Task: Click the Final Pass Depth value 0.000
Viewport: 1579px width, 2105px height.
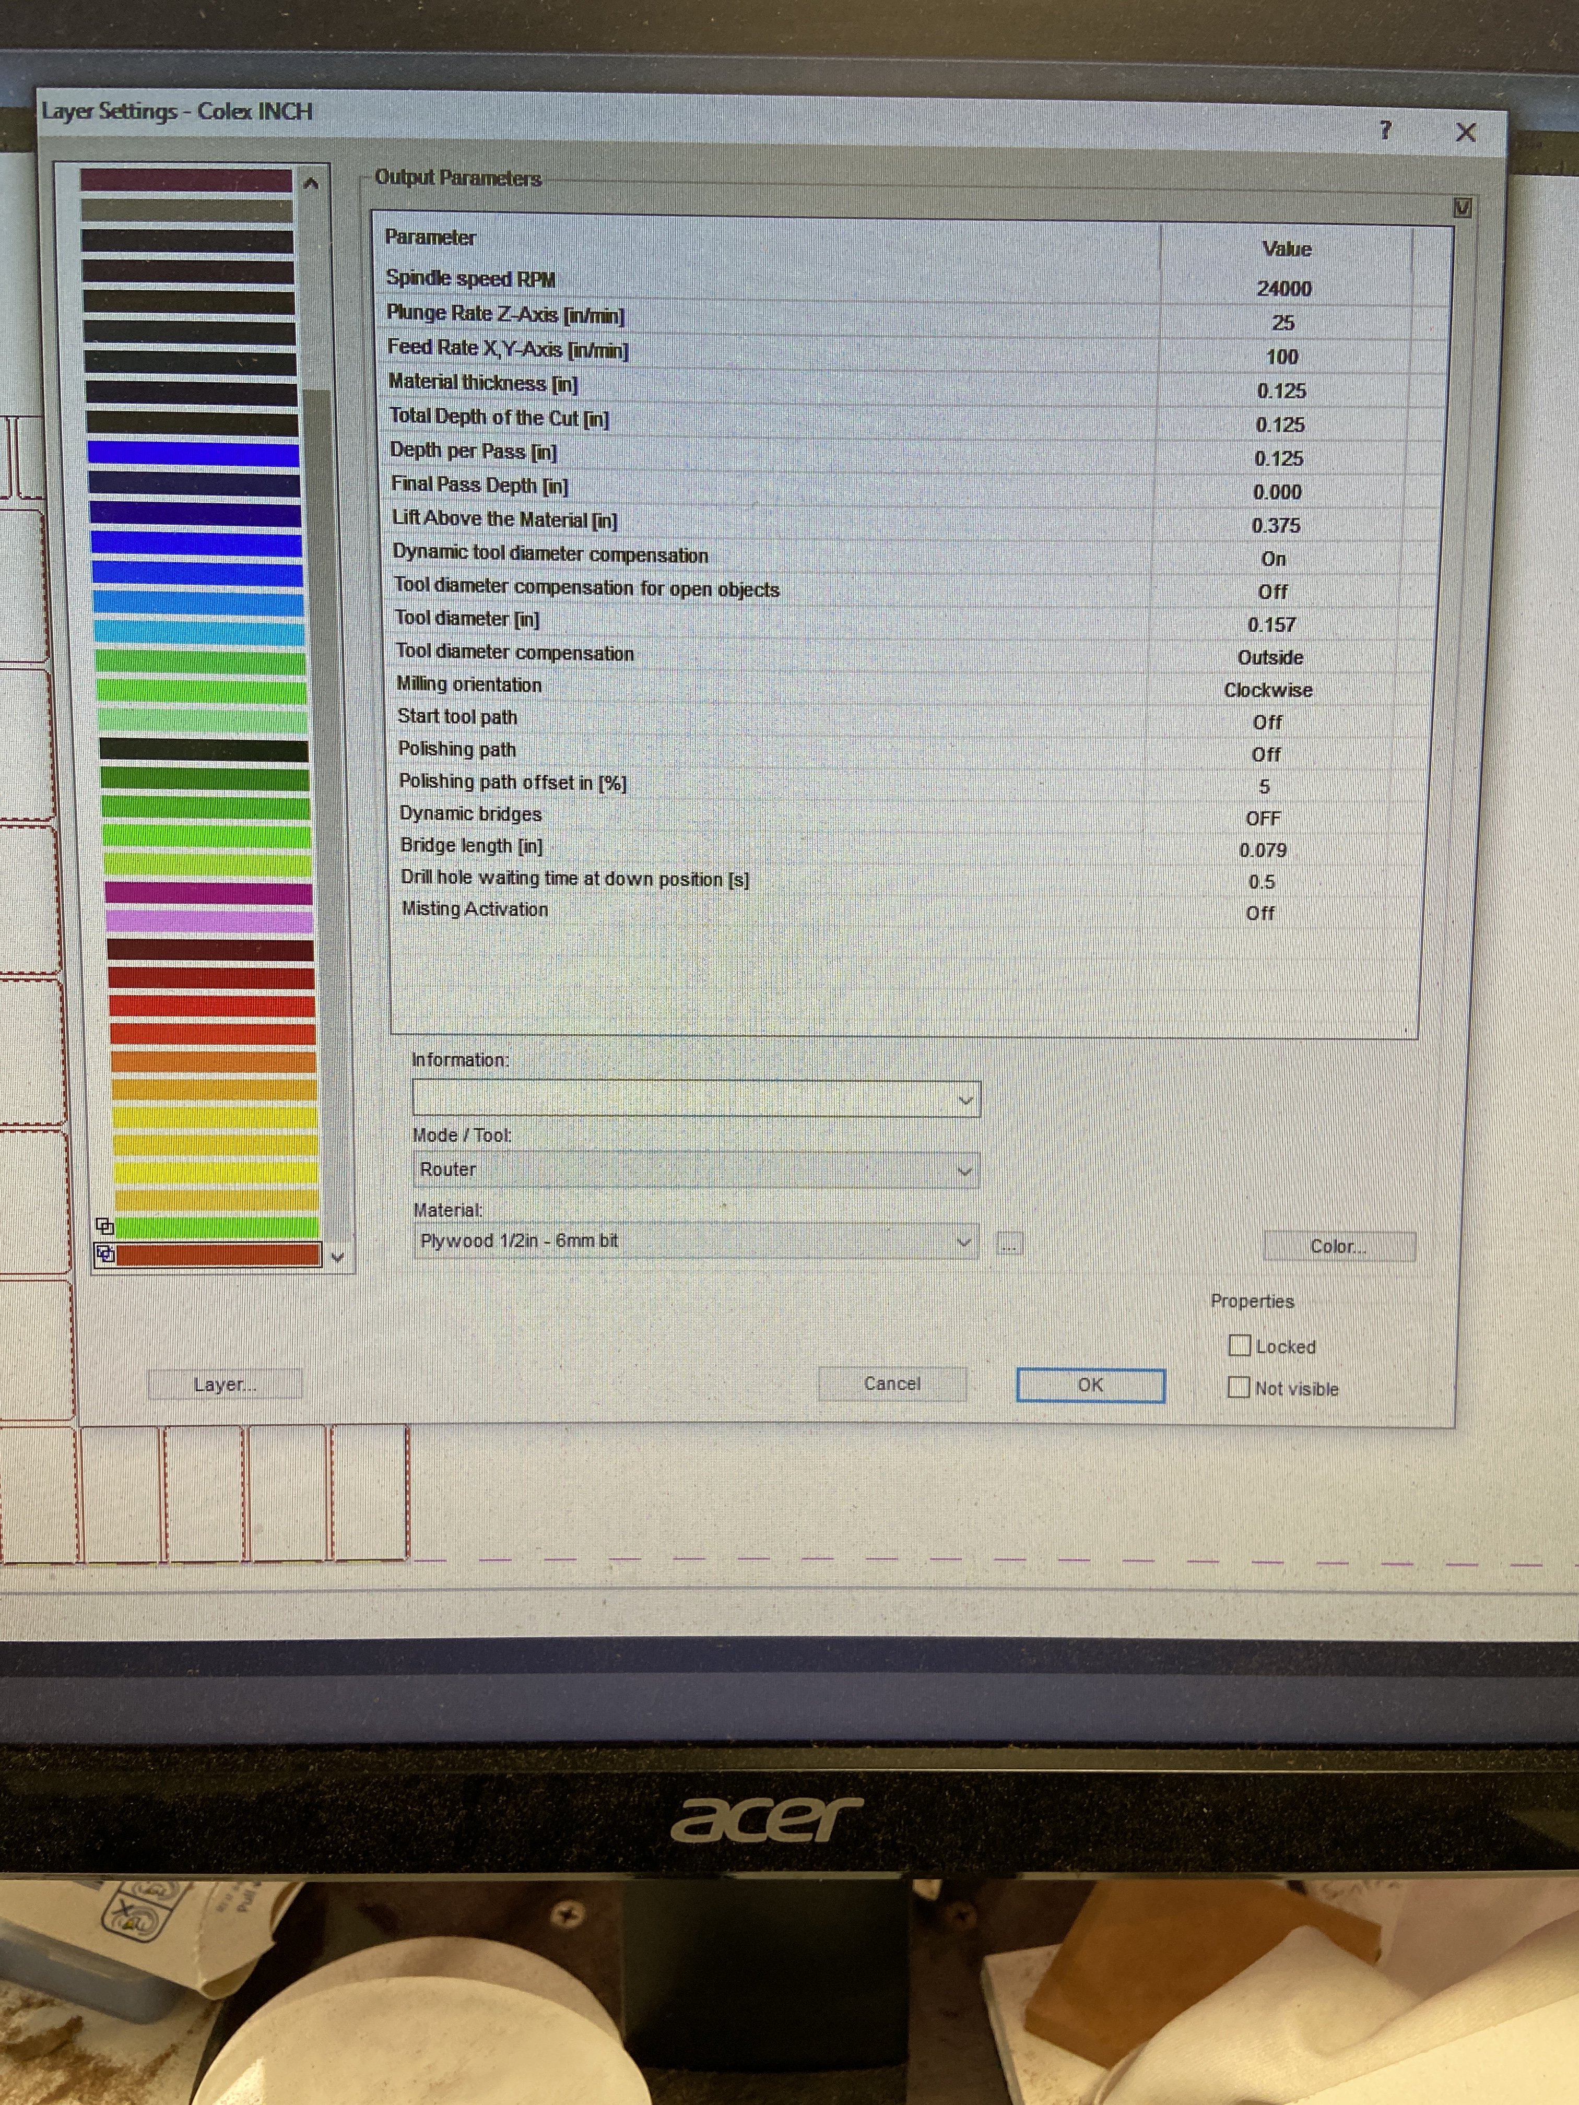Action: coord(1276,492)
